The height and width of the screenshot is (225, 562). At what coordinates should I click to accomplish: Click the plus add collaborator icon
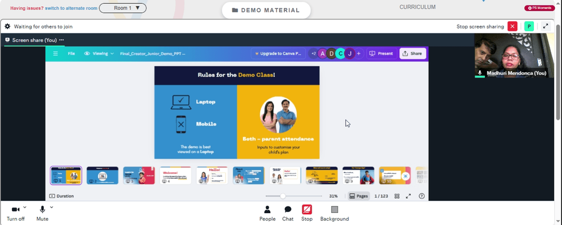(359, 54)
